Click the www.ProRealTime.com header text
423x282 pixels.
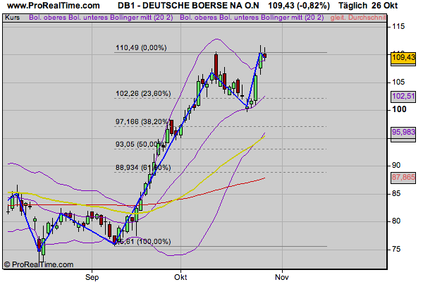[x=54, y=6]
